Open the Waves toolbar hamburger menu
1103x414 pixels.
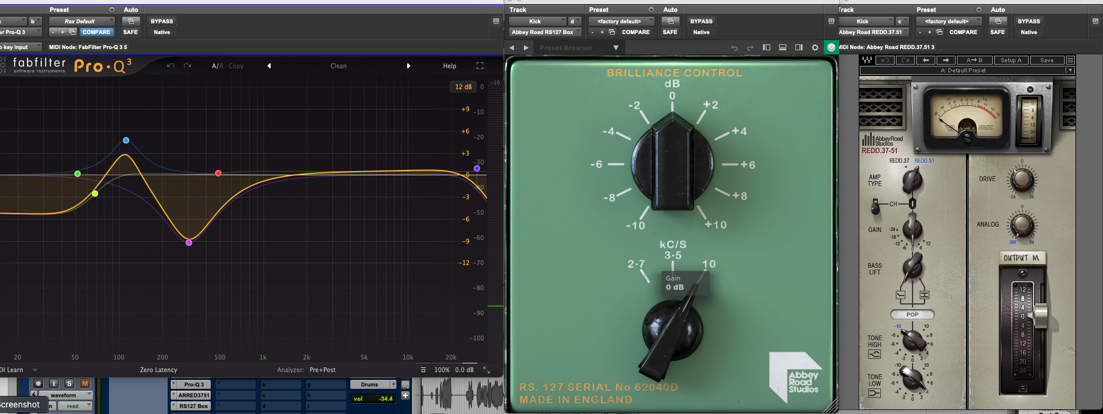1070,60
